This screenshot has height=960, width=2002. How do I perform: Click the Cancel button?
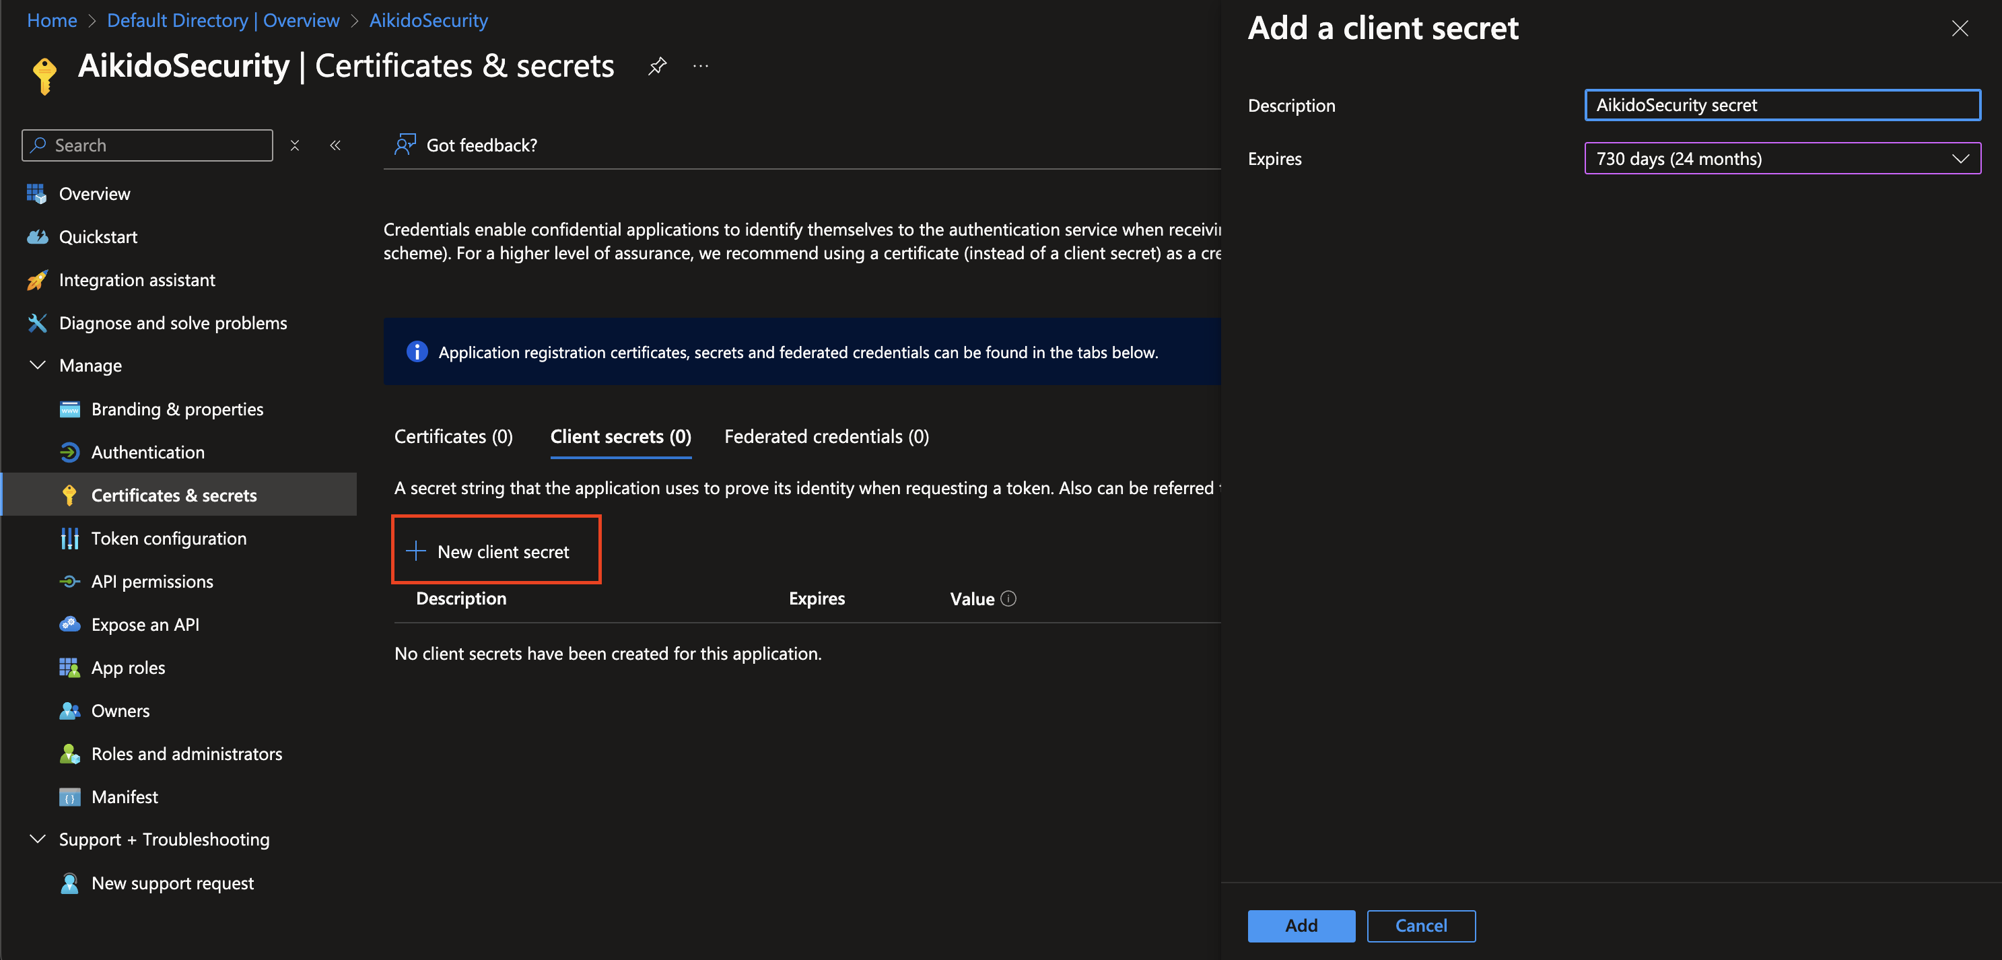pos(1420,925)
